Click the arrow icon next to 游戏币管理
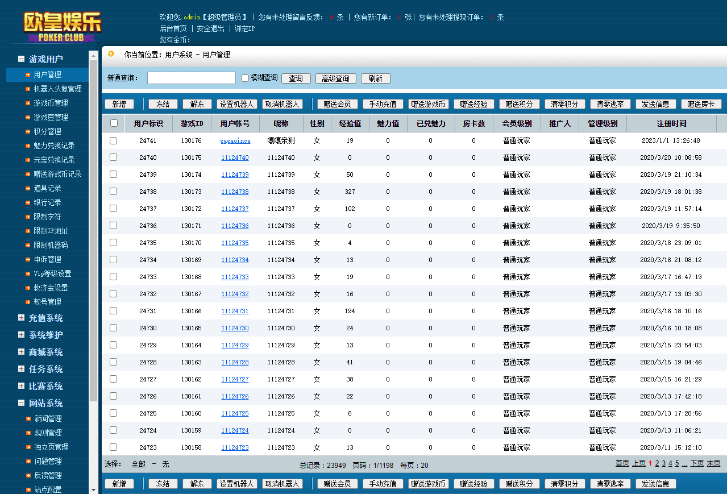Screen dimensions: 727x494 28,103
